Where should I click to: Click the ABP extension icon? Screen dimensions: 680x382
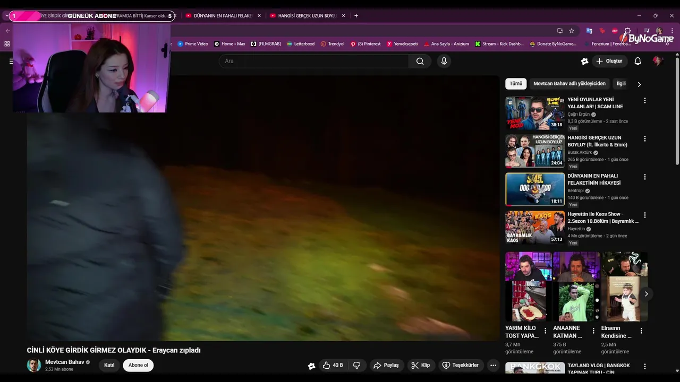615,31
